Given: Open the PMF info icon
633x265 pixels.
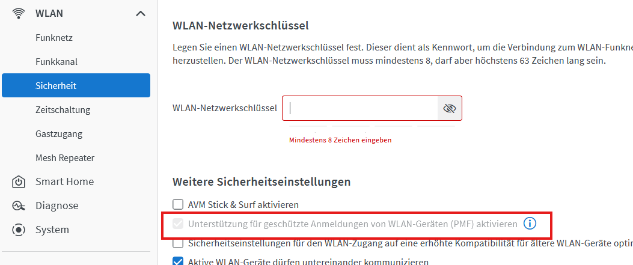Looking at the screenshot, I should [530, 224].
